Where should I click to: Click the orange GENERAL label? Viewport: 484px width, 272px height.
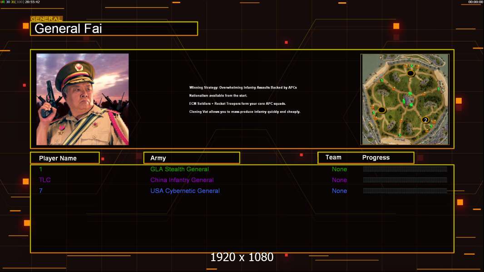pyautogui.click(x=46, y=19)
